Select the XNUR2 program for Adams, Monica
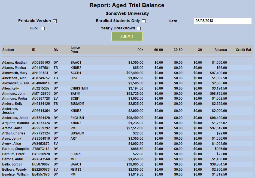 pos(75,67)
